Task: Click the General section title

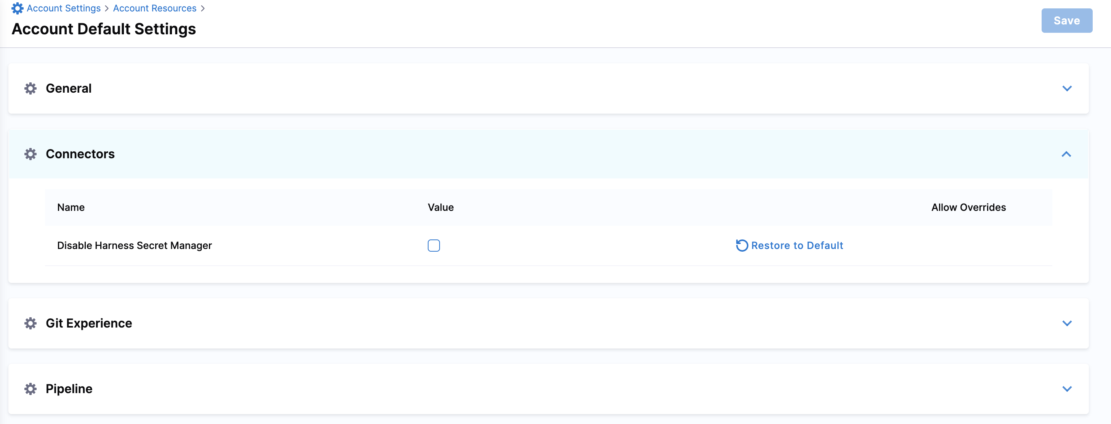Action: click(x=69, y=88)
